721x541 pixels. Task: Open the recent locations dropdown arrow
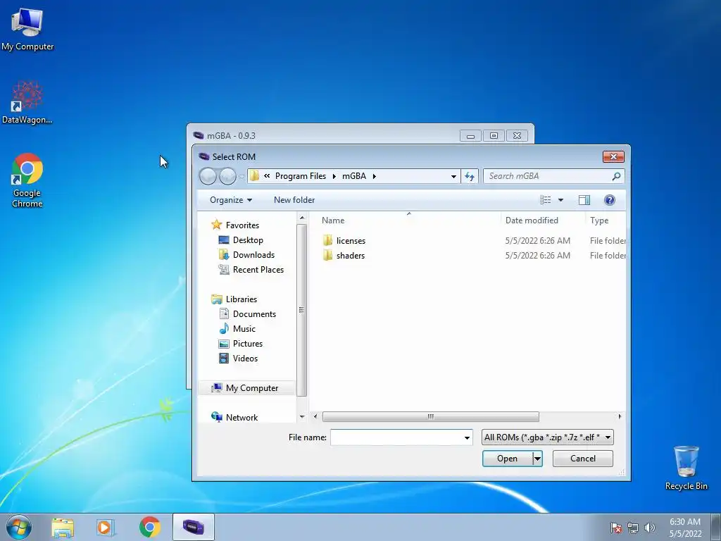click(242, 177)
